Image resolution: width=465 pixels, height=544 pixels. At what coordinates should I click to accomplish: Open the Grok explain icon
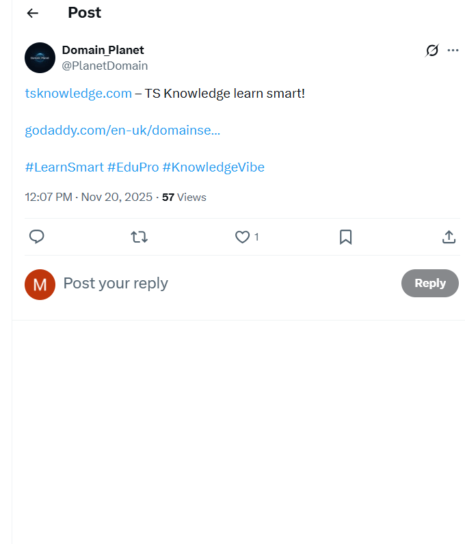(x=431, y=51)
